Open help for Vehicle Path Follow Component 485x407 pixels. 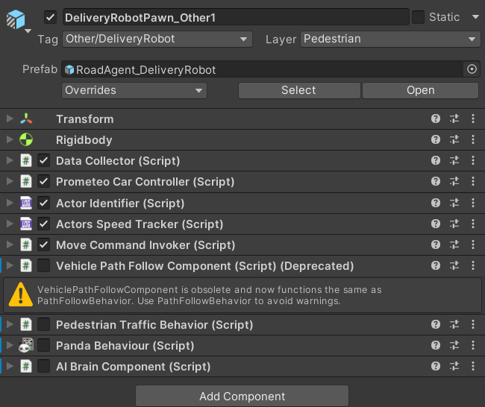point(436,265)
